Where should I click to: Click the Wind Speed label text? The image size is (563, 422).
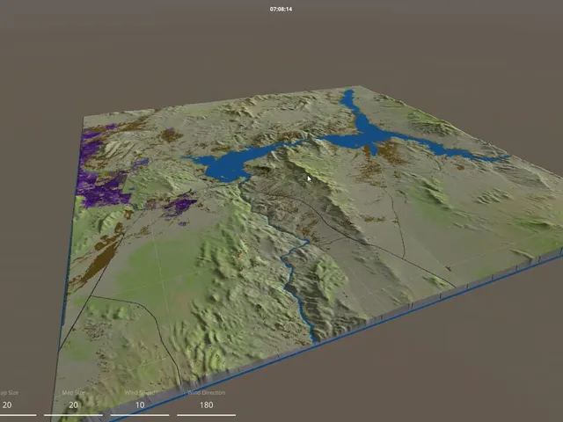140,393
